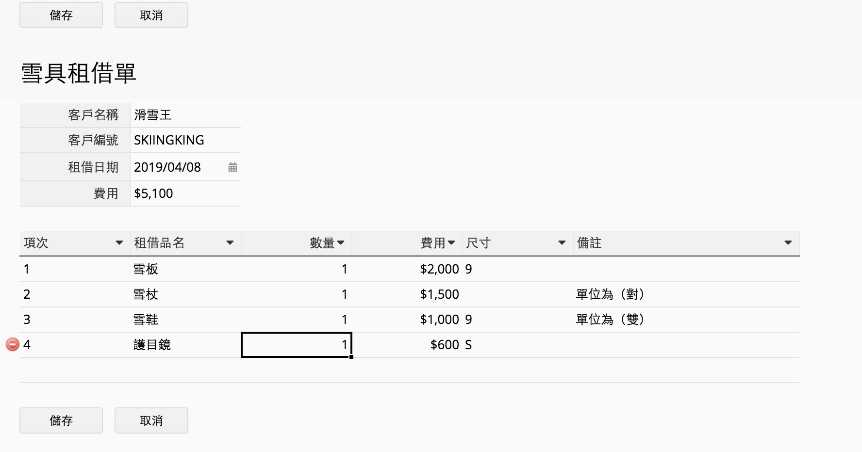Click the 費用 total field showing $5,100
Image resolution: width=862 pixels, height=452 pixels.
184,194
